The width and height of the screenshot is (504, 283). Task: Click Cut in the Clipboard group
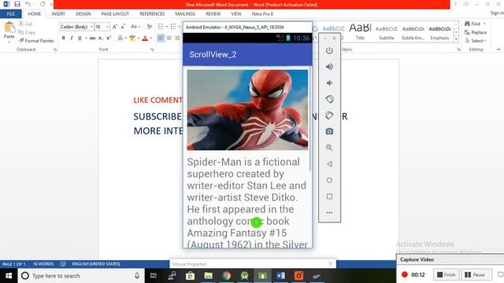click(25, 24)
